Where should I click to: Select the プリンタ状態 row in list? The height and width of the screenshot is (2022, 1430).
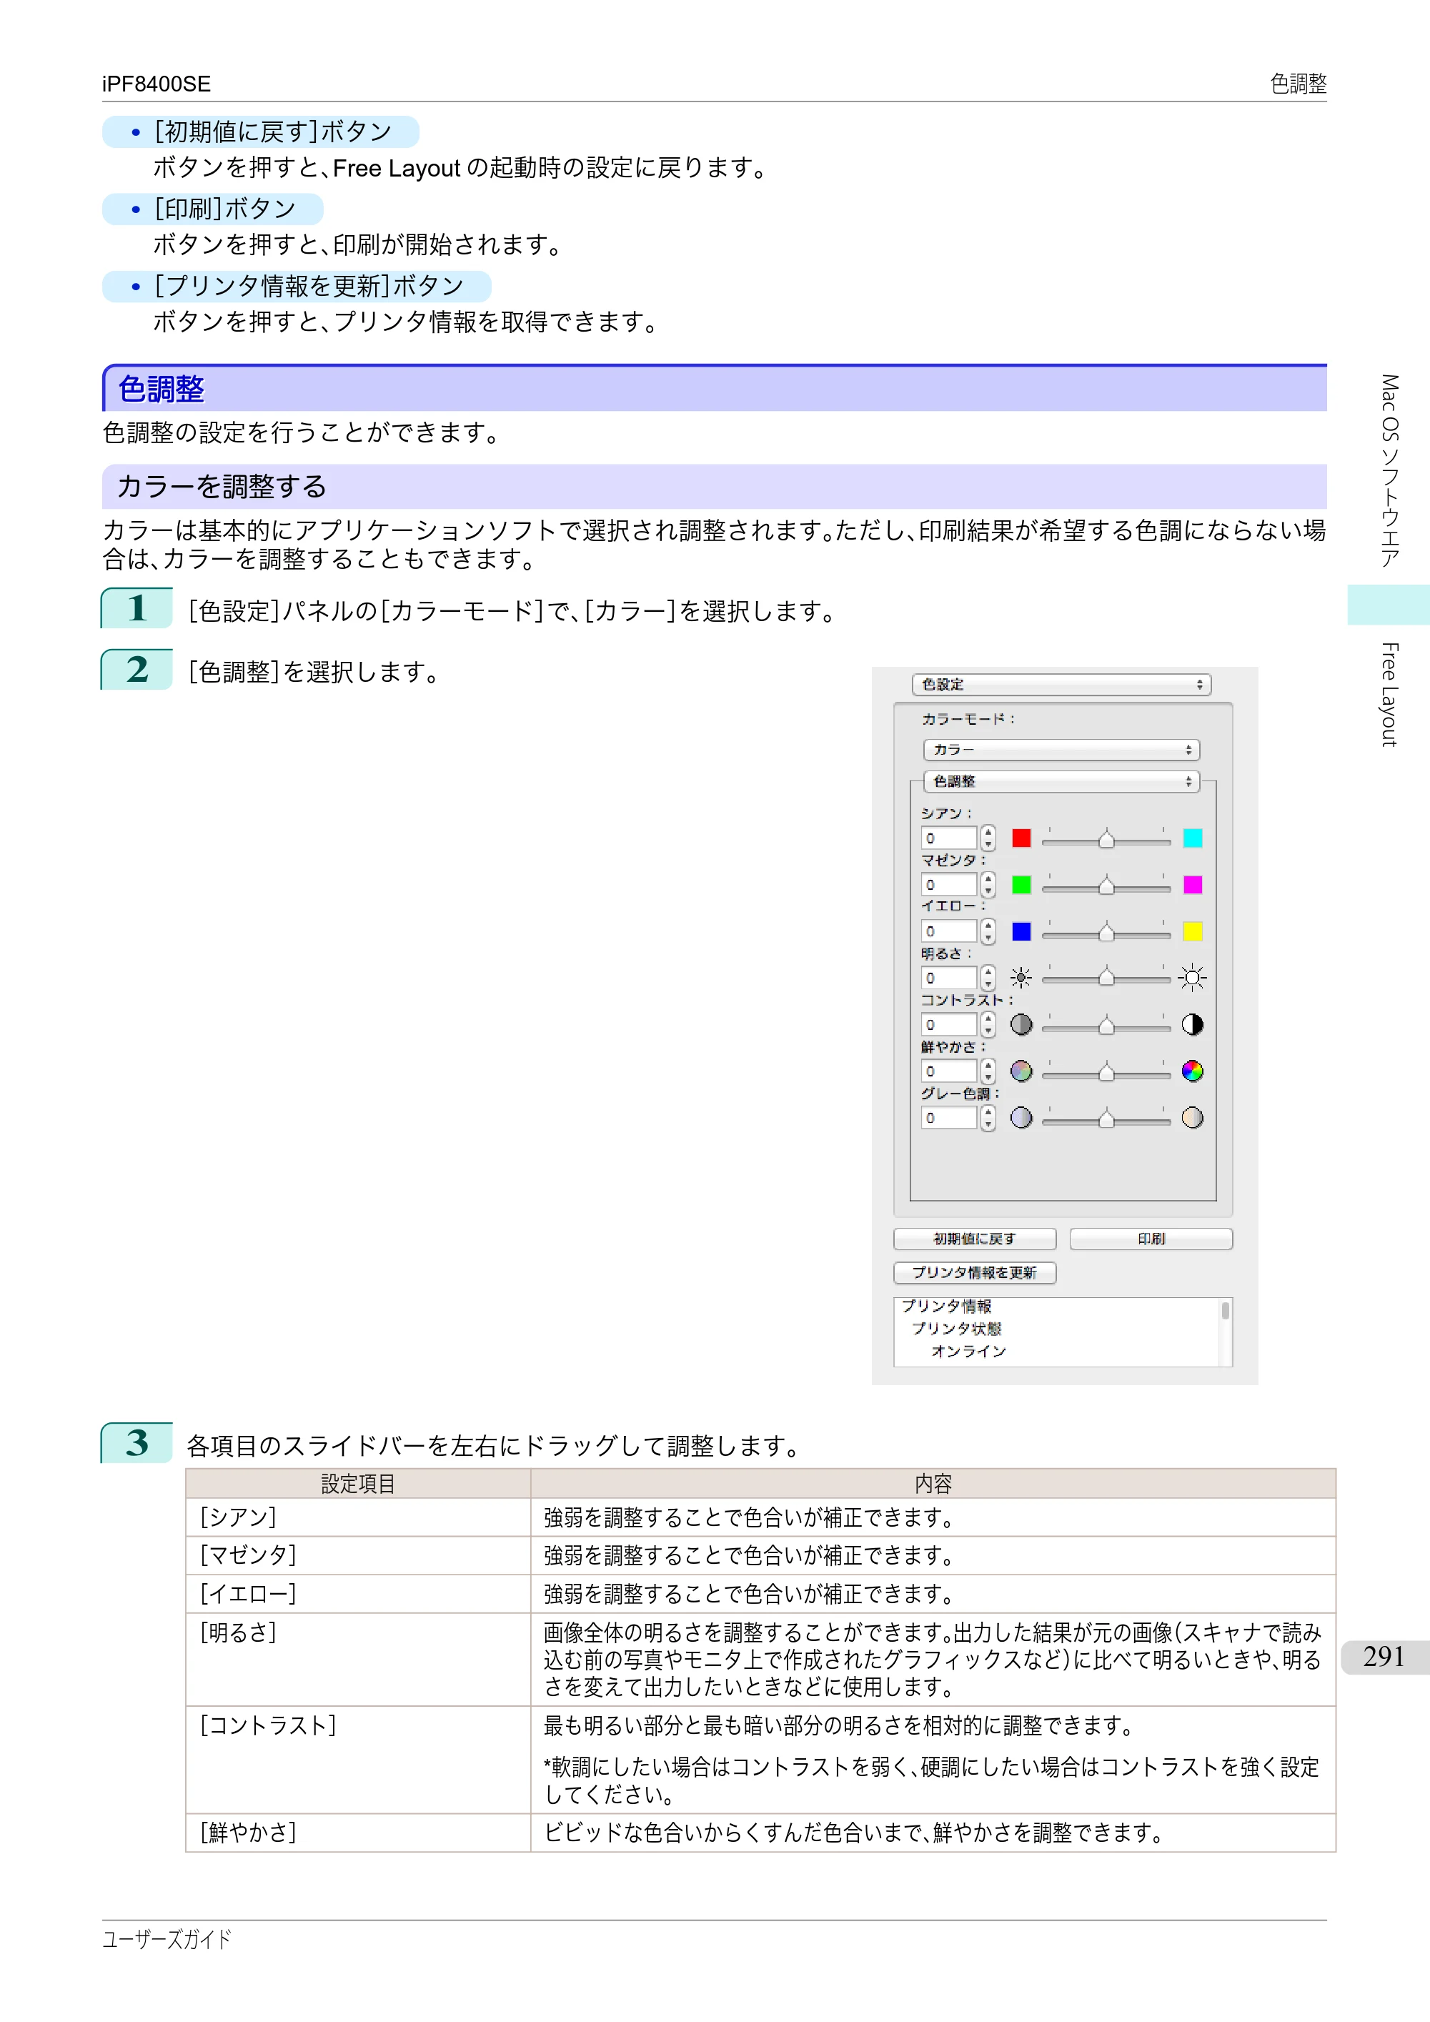[956, 1328]
